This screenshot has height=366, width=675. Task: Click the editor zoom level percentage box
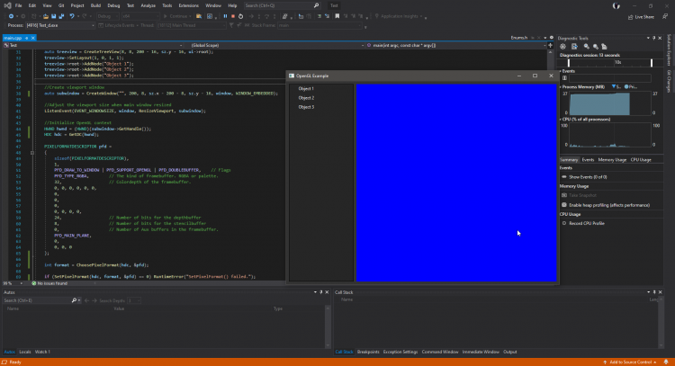(x=9, y=282)
